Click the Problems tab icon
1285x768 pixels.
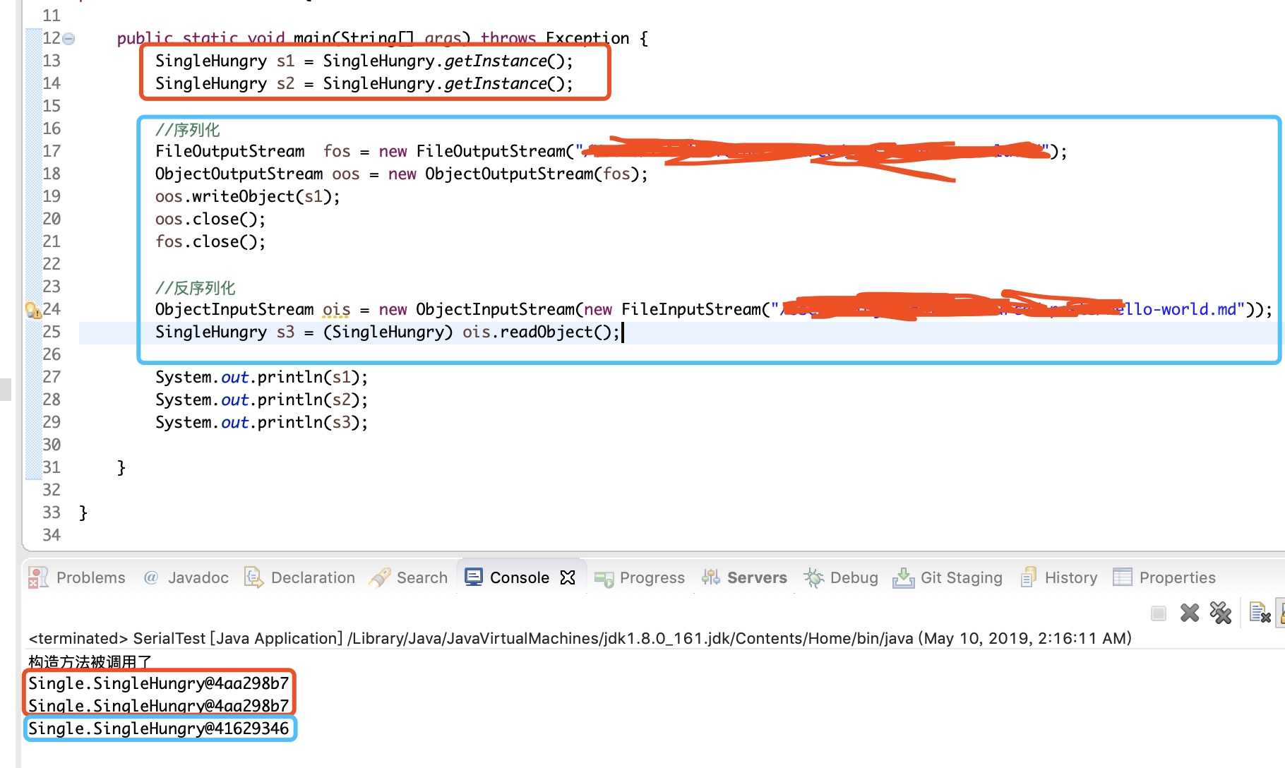tap(38, 577)
